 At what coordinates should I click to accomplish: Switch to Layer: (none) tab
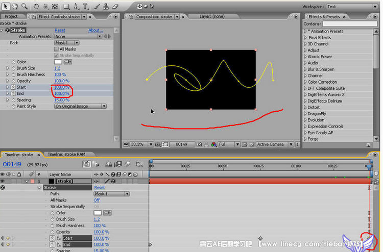coord(212,16)
